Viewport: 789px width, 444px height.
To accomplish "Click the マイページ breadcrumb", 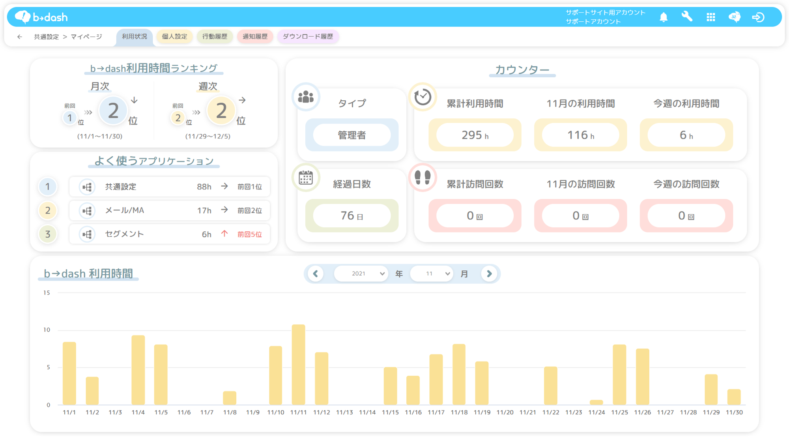I will (86, 37).
